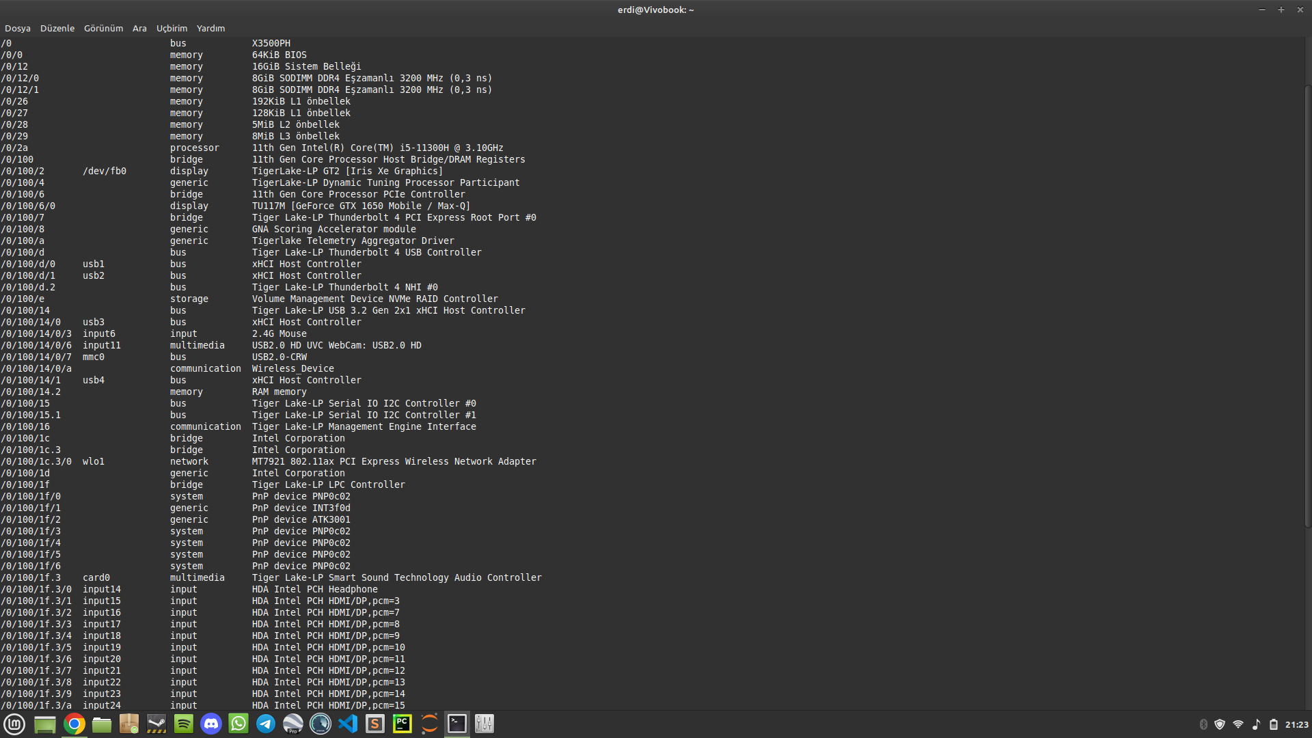Launch Visual Studio Code from panel
1312x738 pixels.
tap(348, 724)
